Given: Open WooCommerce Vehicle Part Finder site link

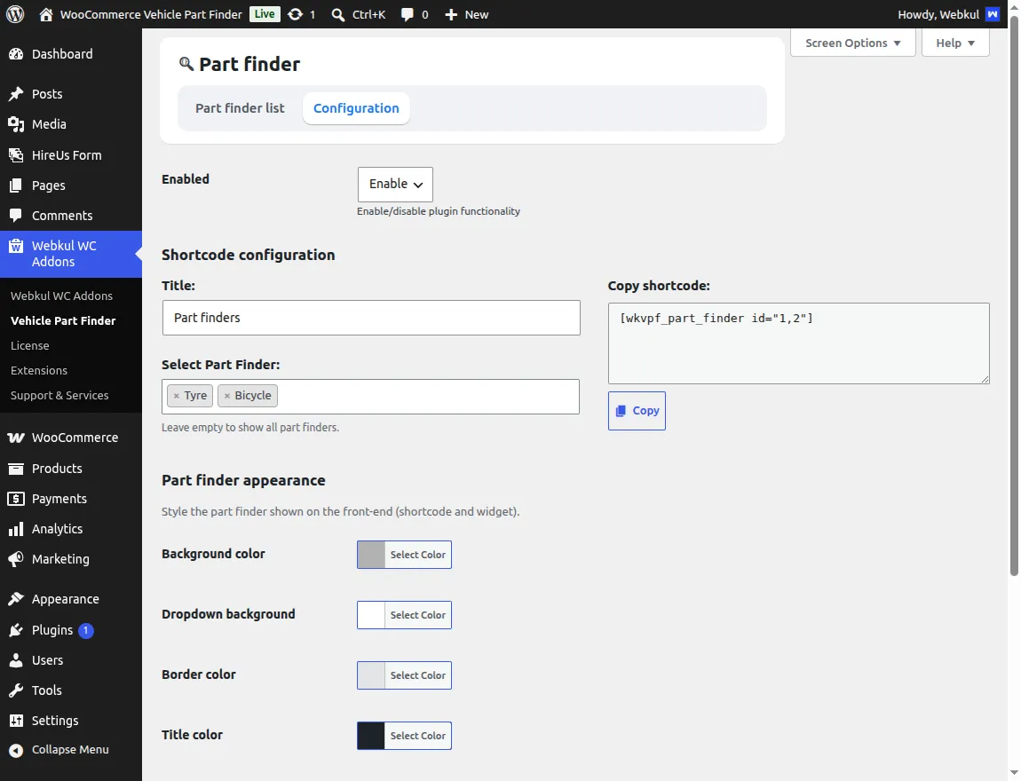Looking at the screenshot, I should click(151, 14).
